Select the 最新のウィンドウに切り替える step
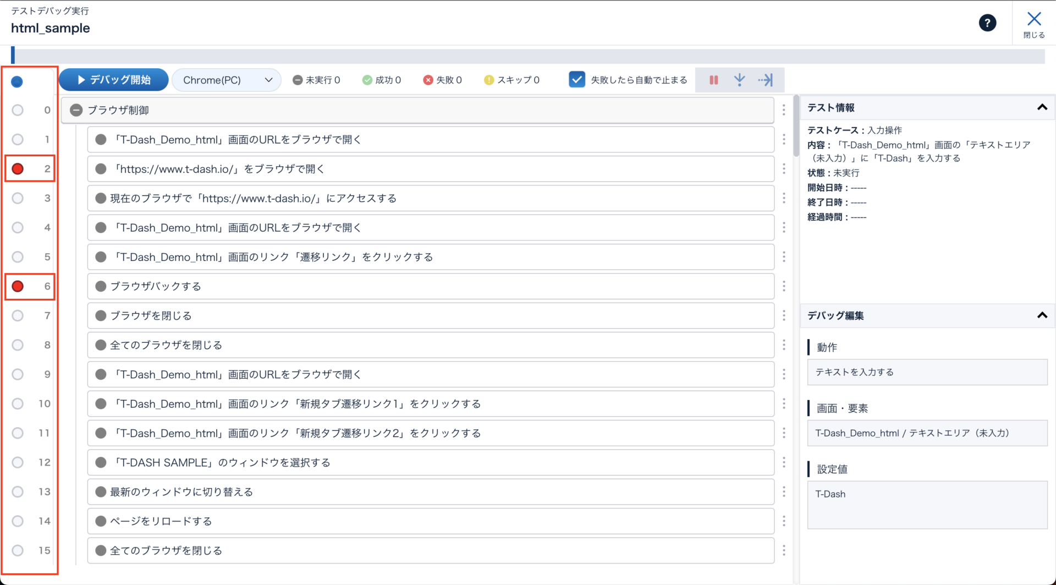Image resolution: width=1056 pixels, height=585 pixels. [x=430, y=492]
